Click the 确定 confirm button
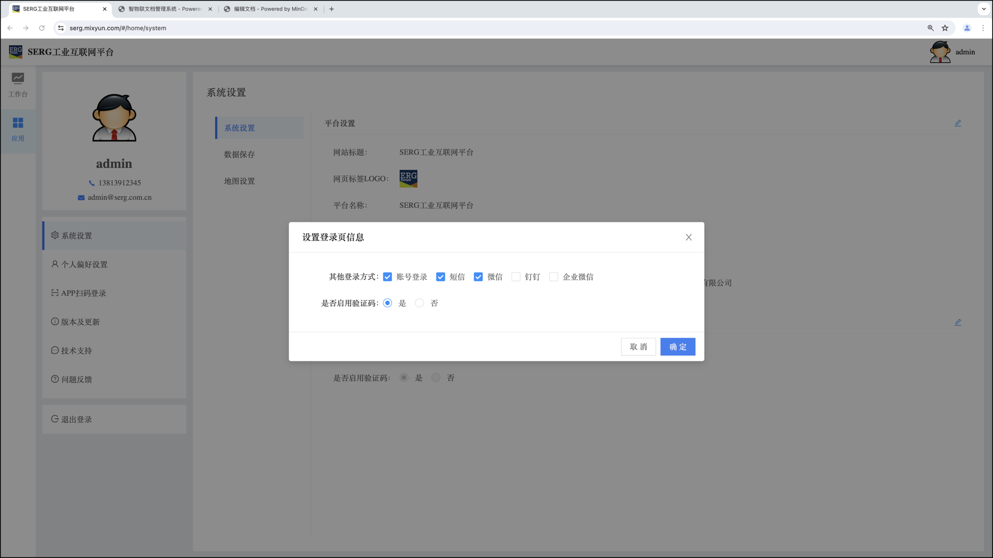 click(x=678, y=347)
